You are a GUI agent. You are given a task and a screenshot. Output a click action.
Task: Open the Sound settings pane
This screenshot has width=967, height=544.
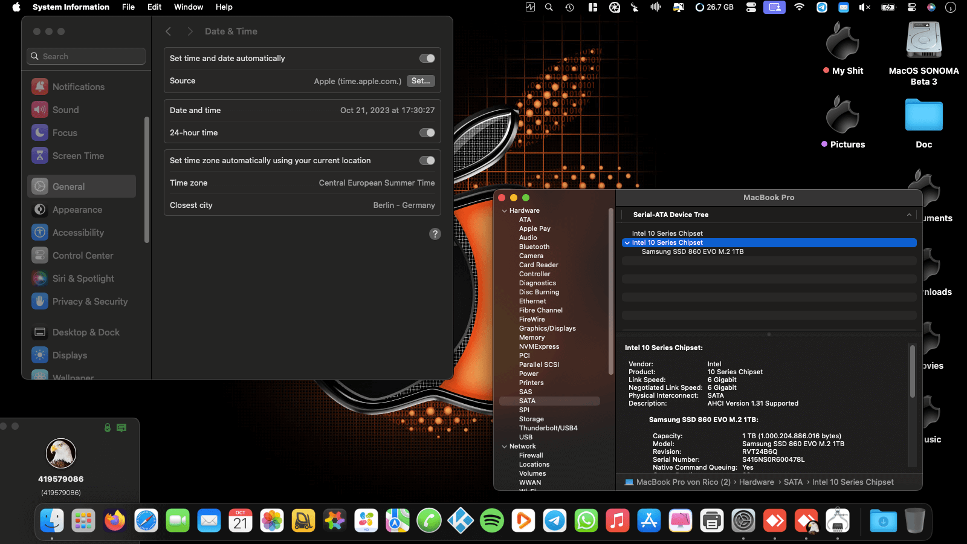point(82,110)
